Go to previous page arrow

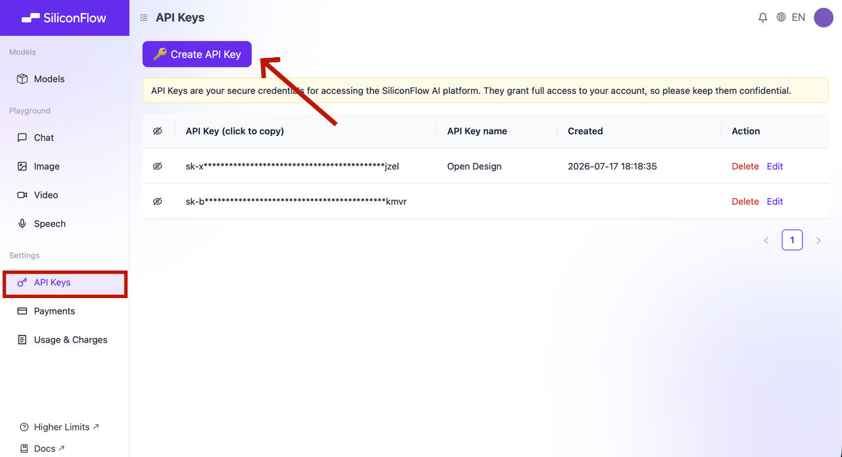[766, 240]
